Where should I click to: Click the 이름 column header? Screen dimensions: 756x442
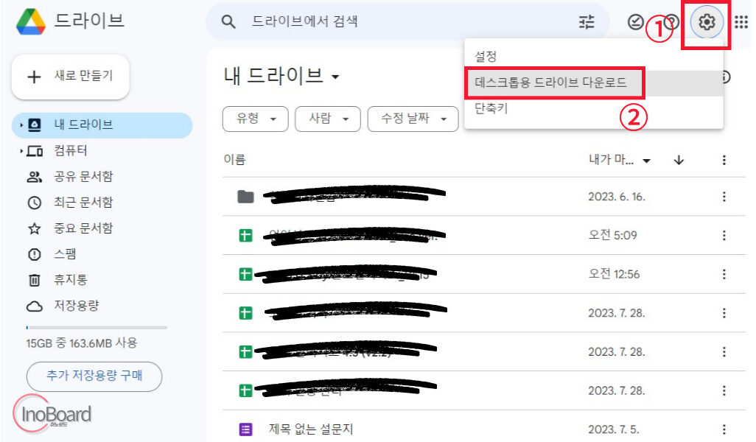pos(235,160)
